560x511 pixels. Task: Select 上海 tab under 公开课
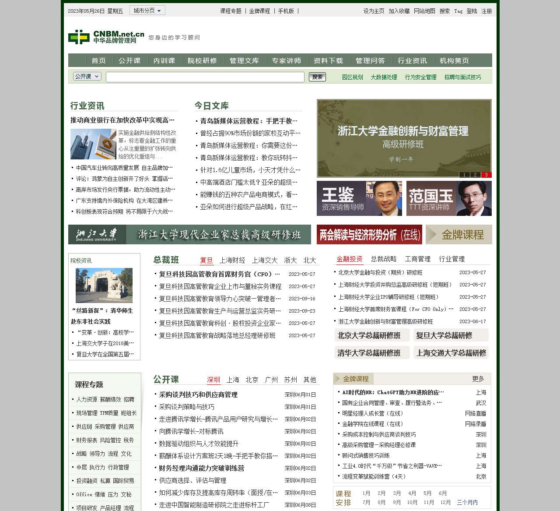[x=233, y=380]
